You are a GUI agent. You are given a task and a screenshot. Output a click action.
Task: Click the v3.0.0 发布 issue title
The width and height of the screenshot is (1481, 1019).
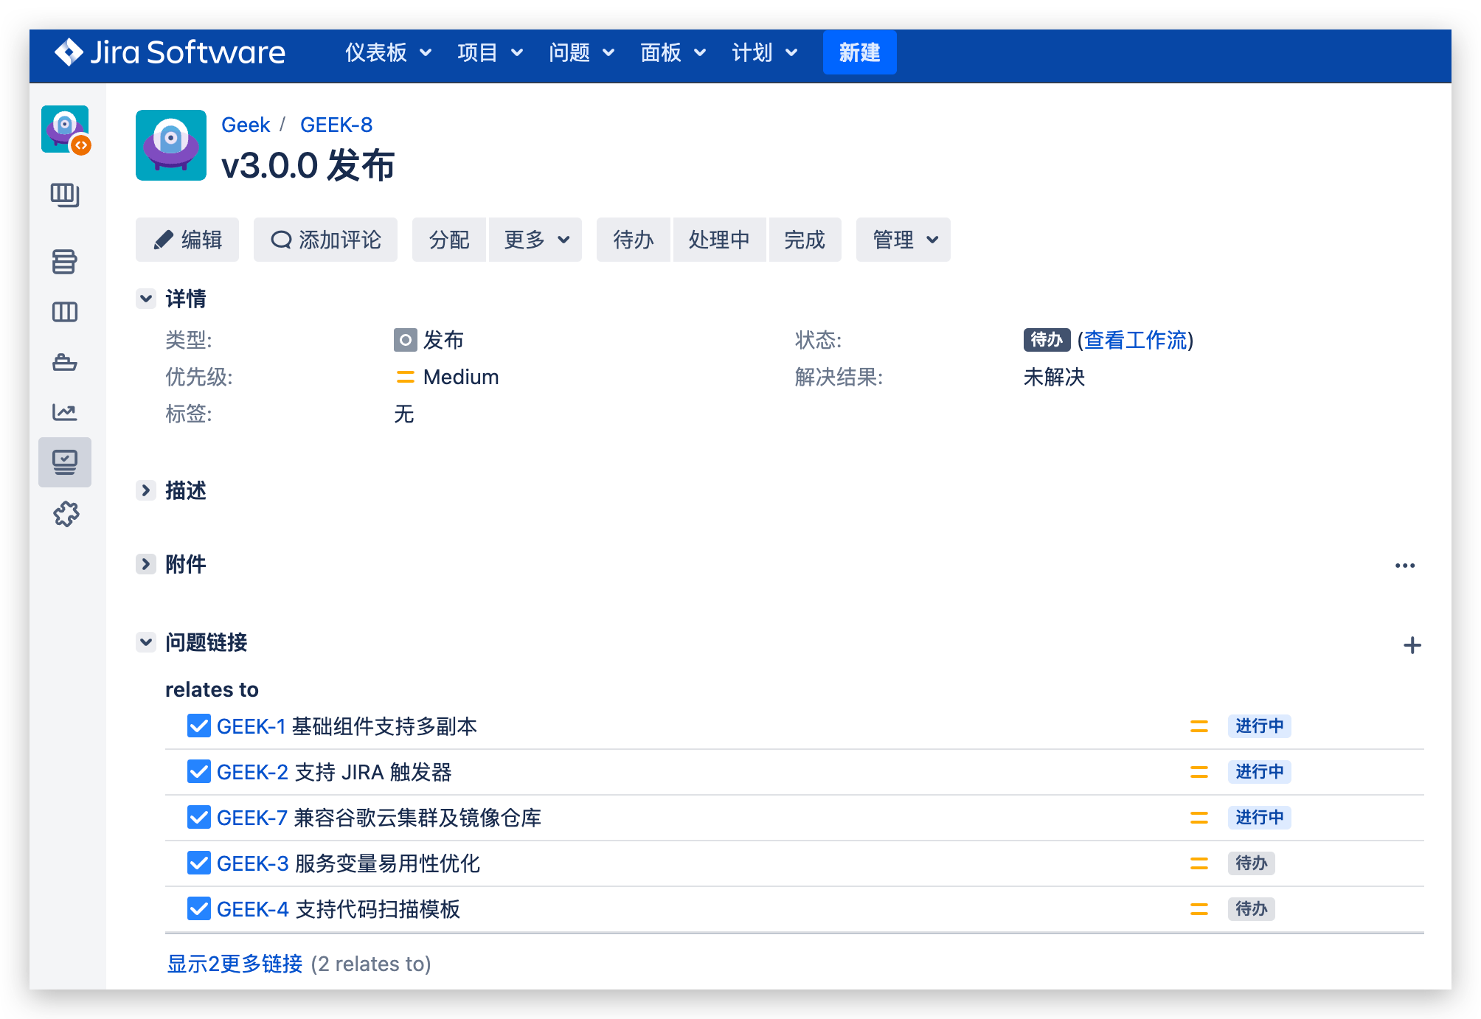(308, 165)
